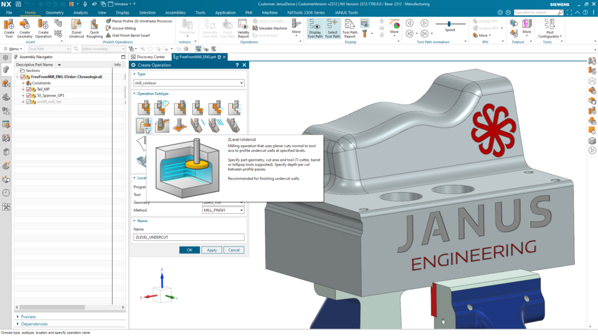Open Create Operation dialog help question mark

coord(237,65)
